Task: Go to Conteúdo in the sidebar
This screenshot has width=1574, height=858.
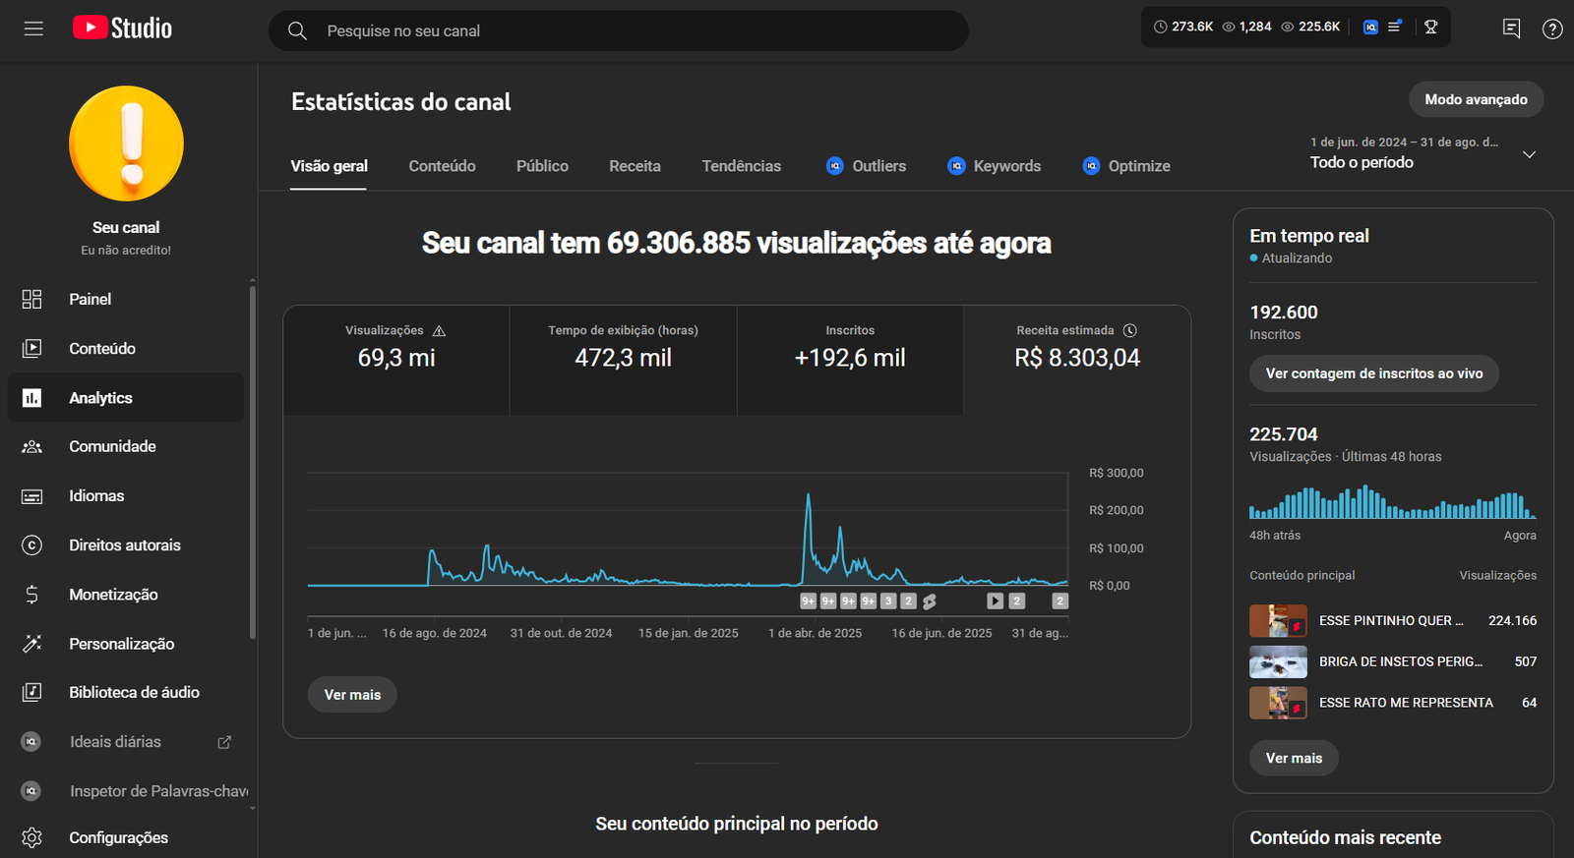Action: point(126,348)
